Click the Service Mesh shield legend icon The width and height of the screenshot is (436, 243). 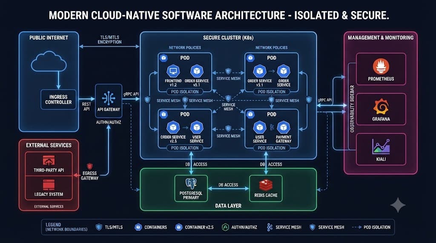[313, 227]
